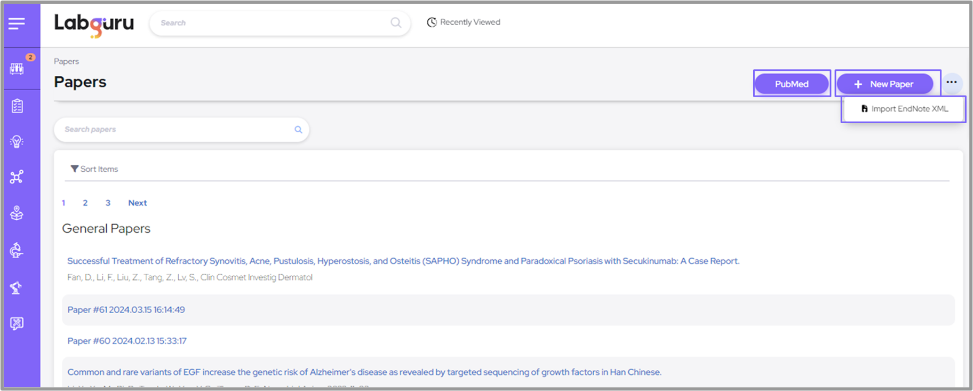Open Paper #61 link
The height and width of the screenshot is (391, 973).
click(x=126, y=310)
